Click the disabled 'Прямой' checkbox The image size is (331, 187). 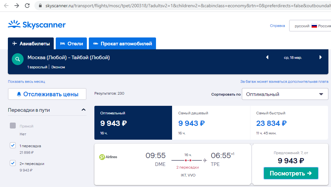click(x=13, y=126)
